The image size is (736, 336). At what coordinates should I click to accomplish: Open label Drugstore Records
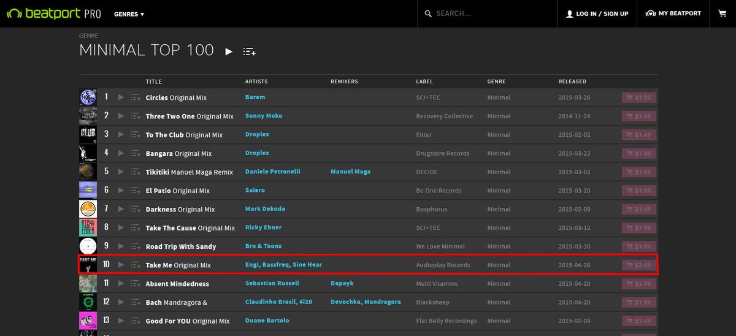point(443,153)
